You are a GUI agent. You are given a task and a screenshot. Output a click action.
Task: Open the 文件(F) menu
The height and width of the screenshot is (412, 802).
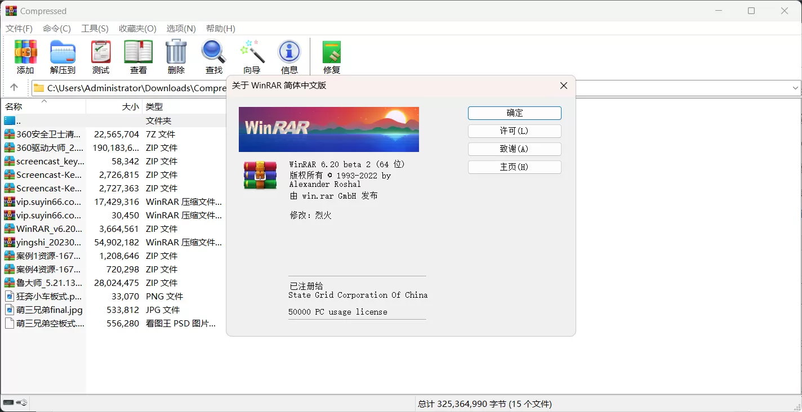point(19,28)
